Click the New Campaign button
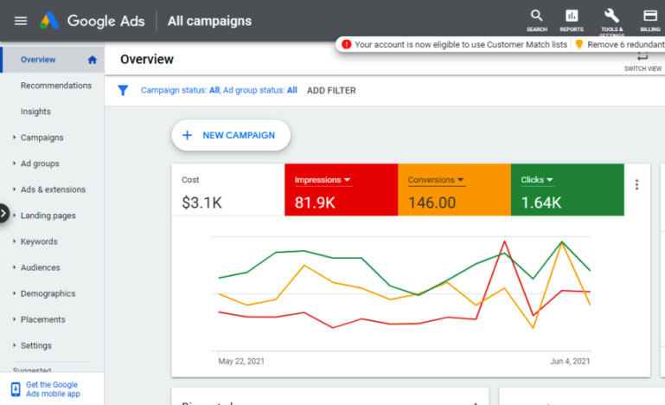665x405 pixels. [x=230, y=135]
